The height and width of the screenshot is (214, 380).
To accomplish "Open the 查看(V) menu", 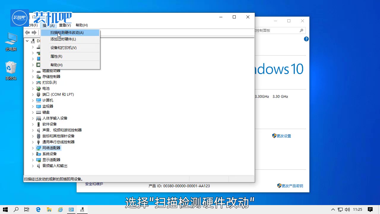I will (65, 25).
